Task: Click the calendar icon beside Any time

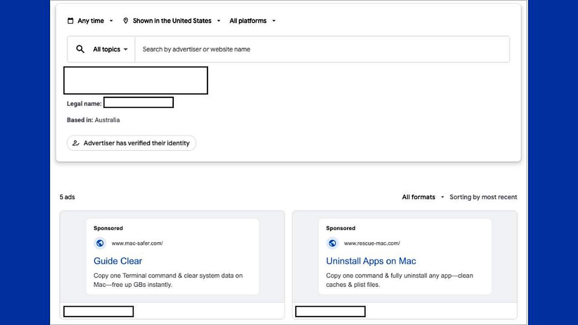Action: [71, 20]
